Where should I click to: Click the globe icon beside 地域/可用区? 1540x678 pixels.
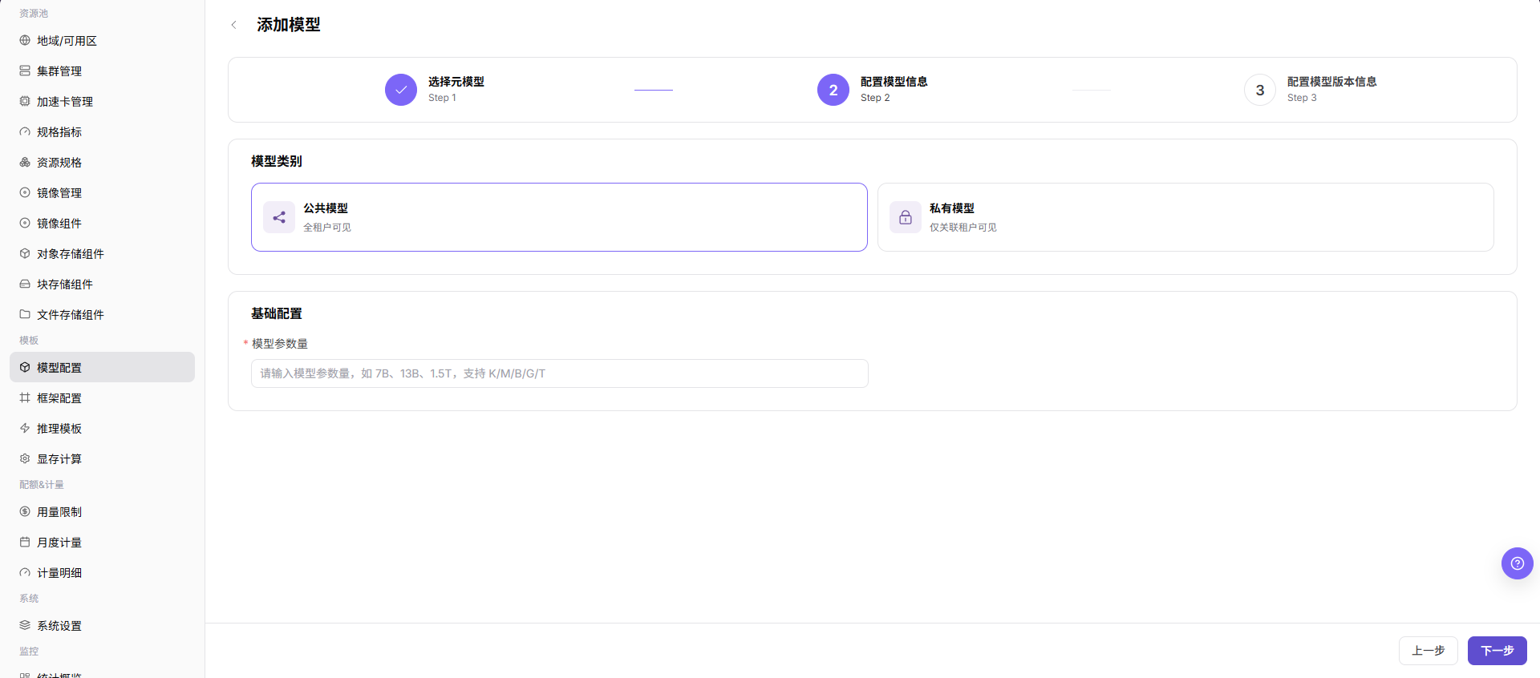(25, 40)
